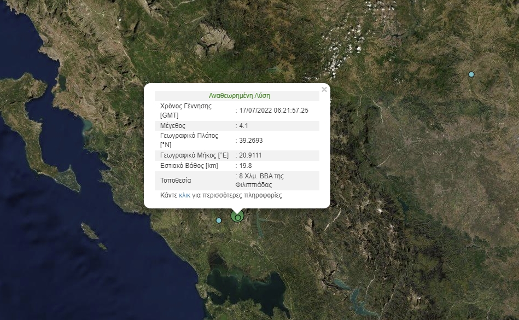Click the magnitude value 4.1
519x320 pixels.
pyautogui.click(x=244, y=126)
